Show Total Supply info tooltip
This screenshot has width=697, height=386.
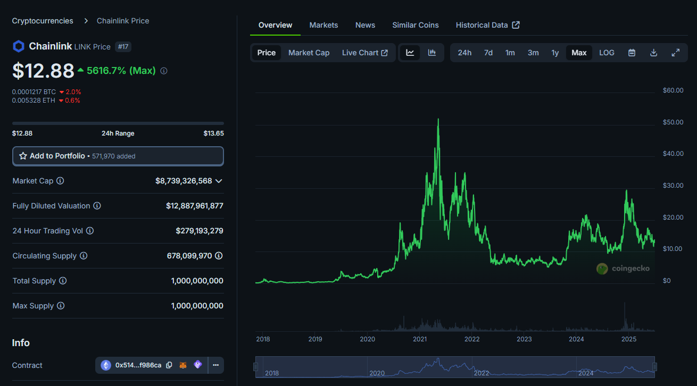(x=63, y=281)
